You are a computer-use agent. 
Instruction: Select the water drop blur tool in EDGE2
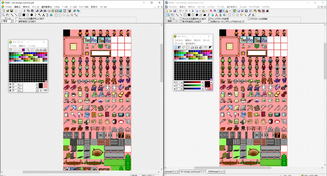[213, 15]
